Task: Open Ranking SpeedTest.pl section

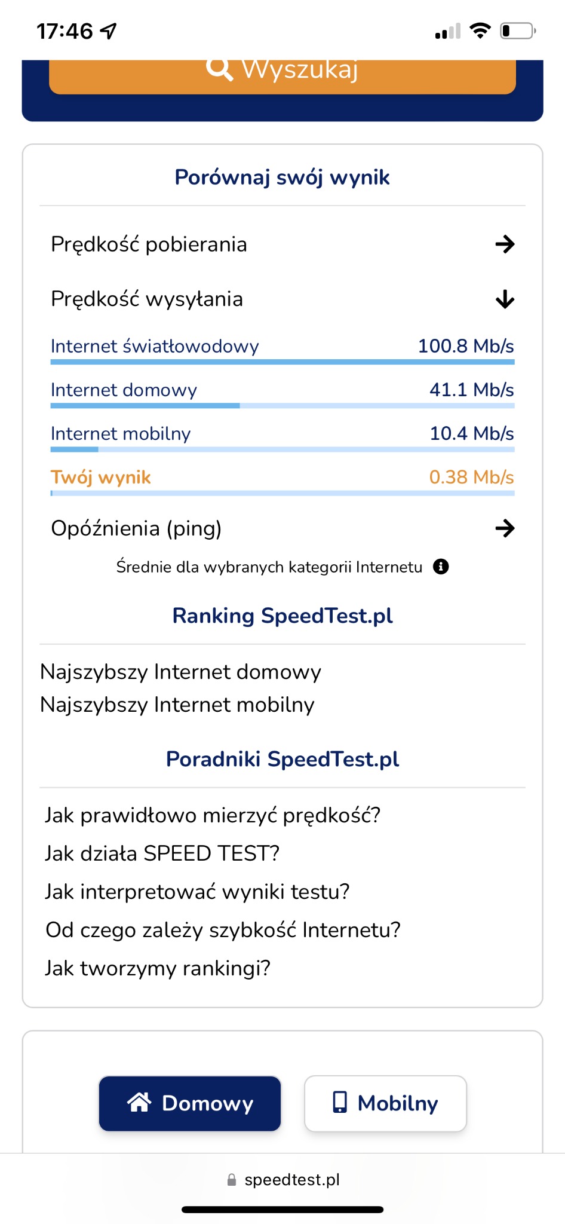Action: coord(282,616)
